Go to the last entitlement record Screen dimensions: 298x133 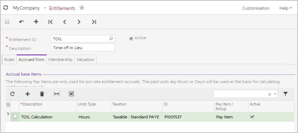tap(94, 22)
